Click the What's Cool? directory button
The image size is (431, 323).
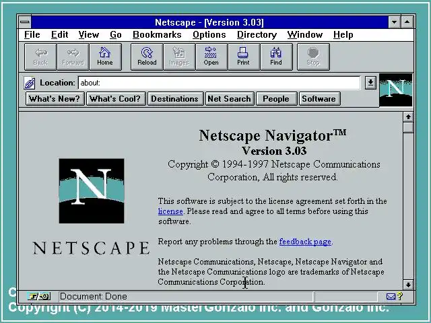(x=115, y=99)
